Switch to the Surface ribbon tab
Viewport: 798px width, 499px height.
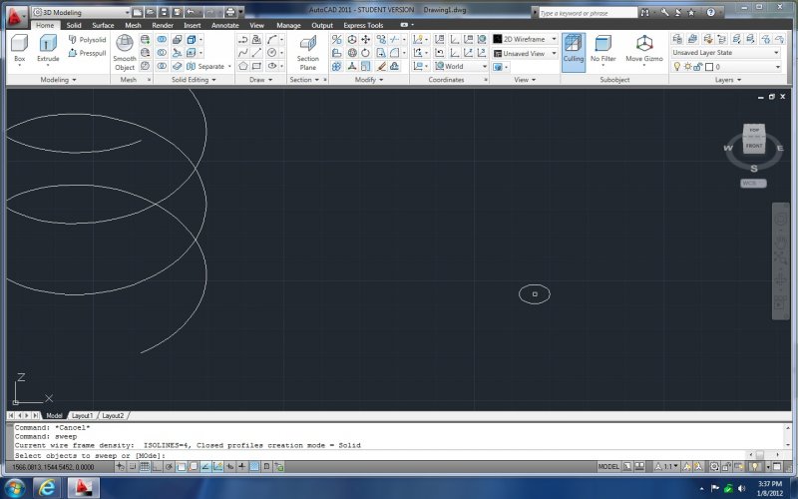[103, 25]
